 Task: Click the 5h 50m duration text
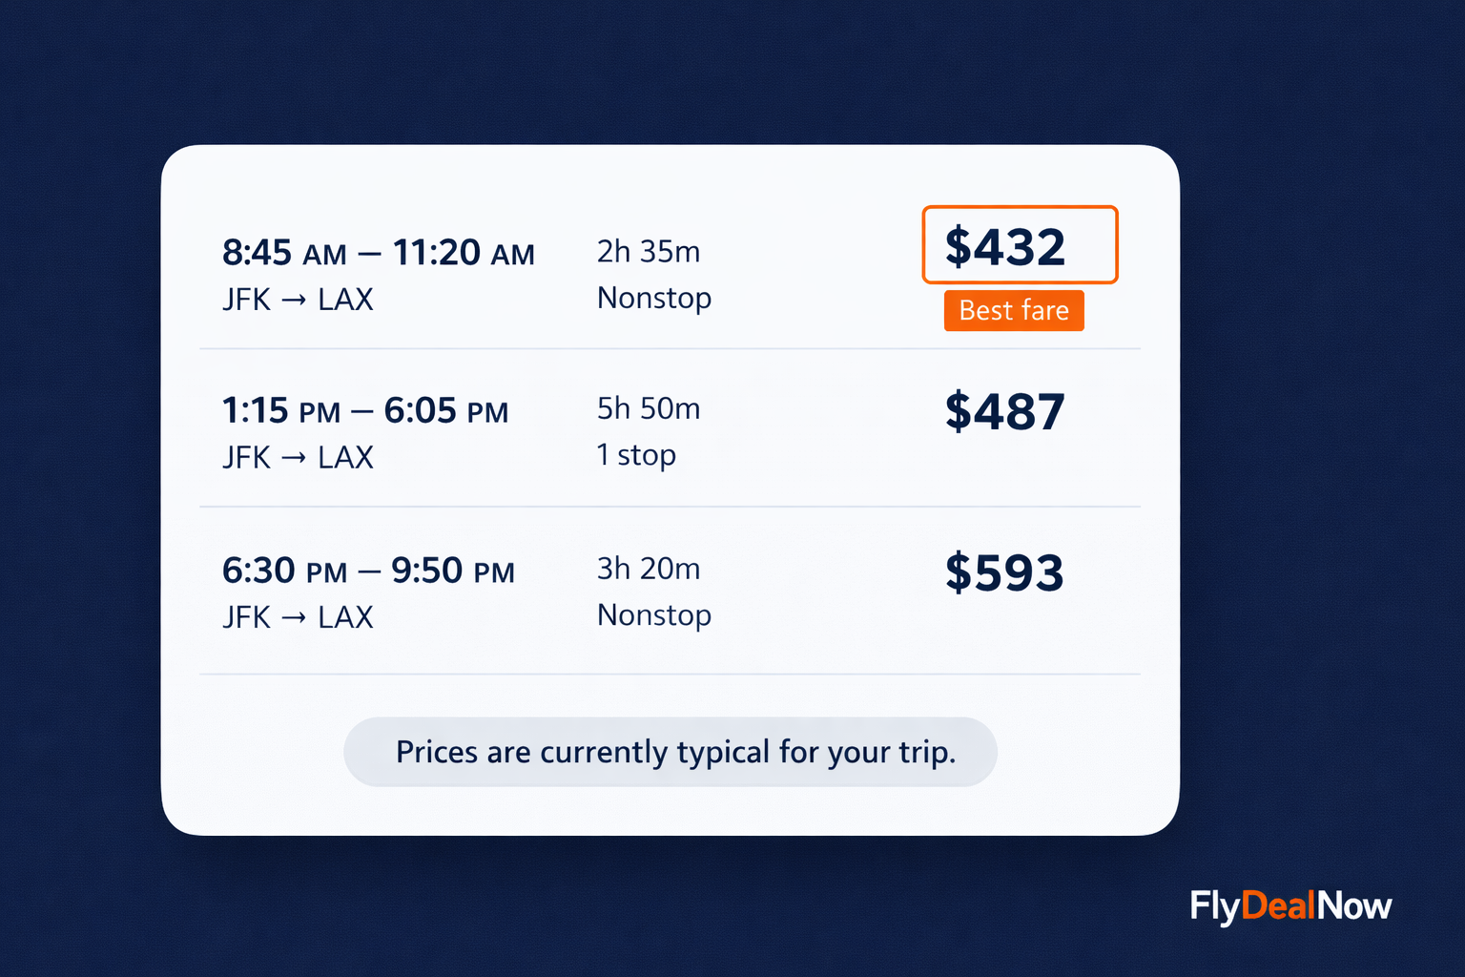[649, 408]
